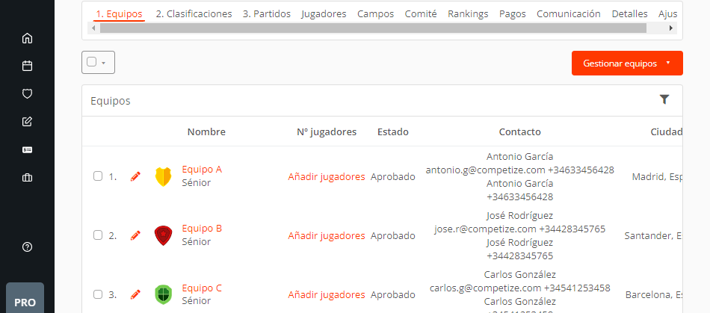Click the email carlos.g@competize.com
This screenshot has width=710, height=313.
(485, 288)
